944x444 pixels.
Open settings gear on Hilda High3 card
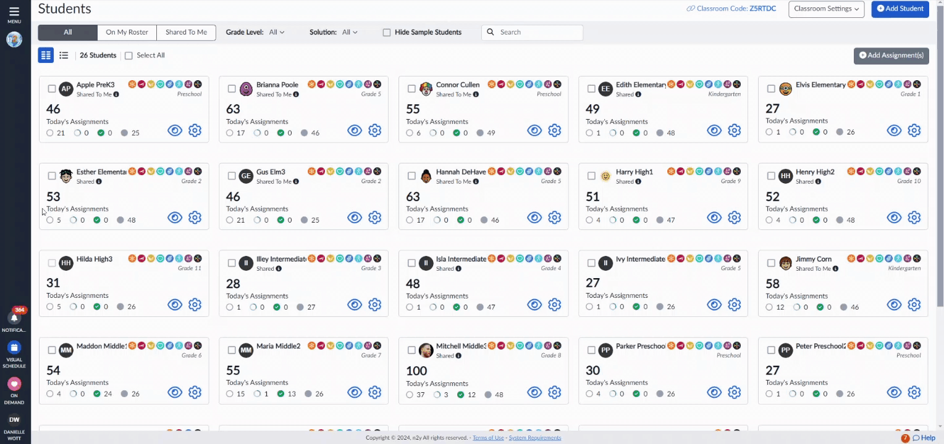pyautogui.click(x=195, y=304)
